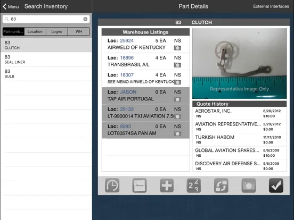294x220 pixels.
Task: Select the Partnumber search tab
Action: point(13,31)
